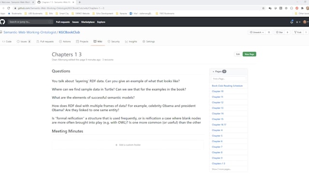Open the KGCBookClub repository link
The image size is (309, 174).
coord(69,32)
